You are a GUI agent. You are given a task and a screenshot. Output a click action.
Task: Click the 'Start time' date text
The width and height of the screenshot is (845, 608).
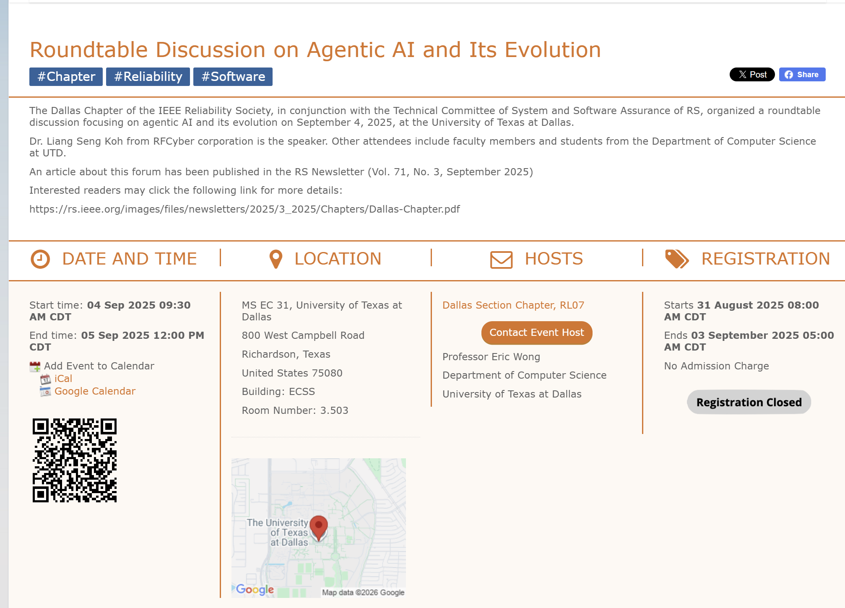[x=110, y=311]
